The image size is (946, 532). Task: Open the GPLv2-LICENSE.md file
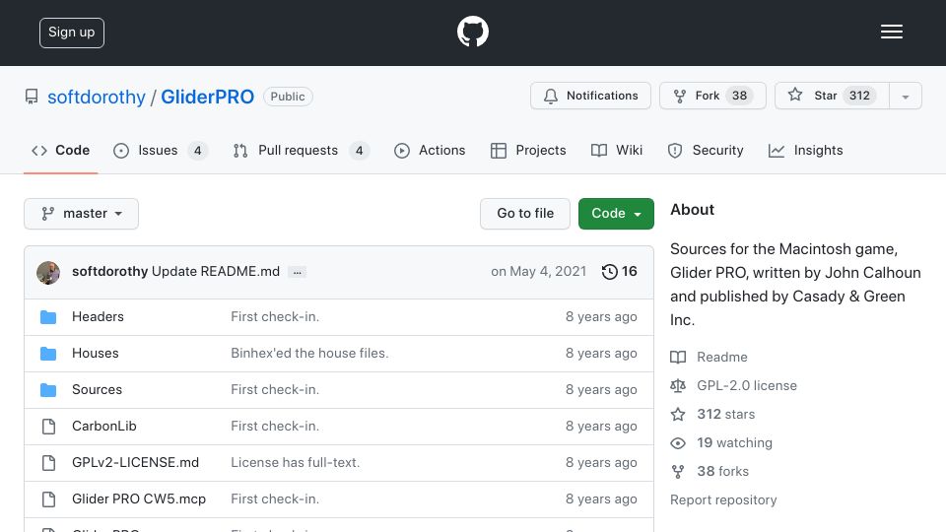(x=136, y=463)
